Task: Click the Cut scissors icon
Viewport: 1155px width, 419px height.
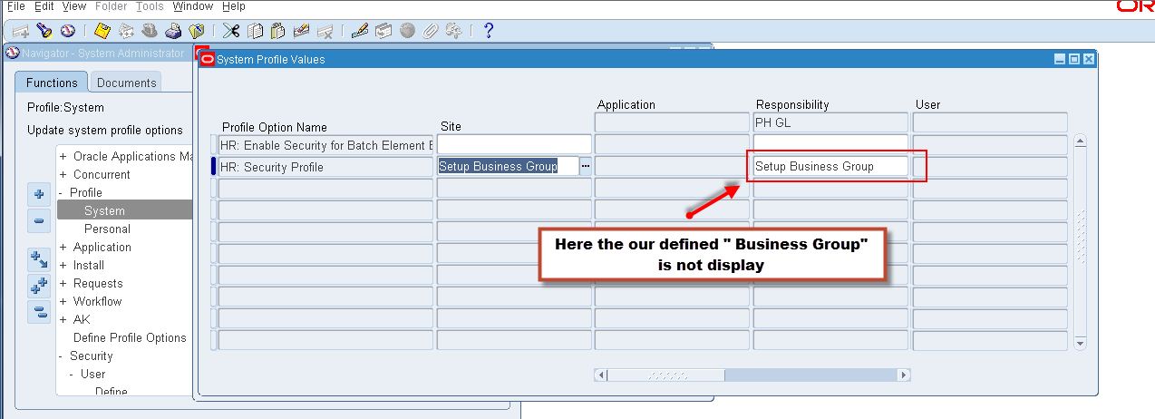Action: point(231,31)
